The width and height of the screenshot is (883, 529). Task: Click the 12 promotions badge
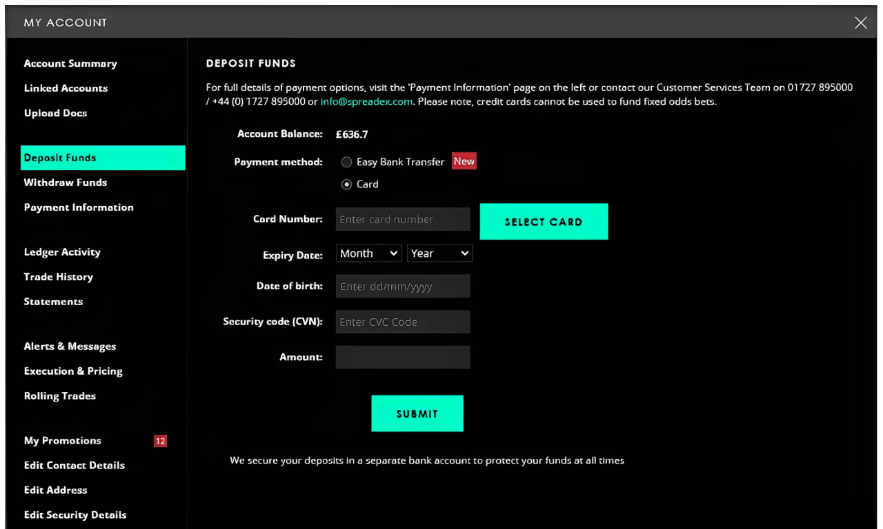click(x=160, y=441)
